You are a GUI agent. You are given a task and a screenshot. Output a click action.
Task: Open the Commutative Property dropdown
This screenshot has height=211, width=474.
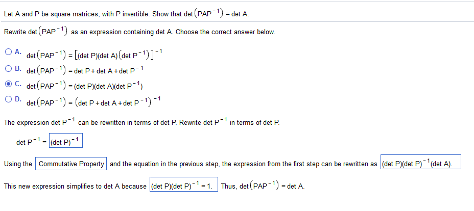71,164
